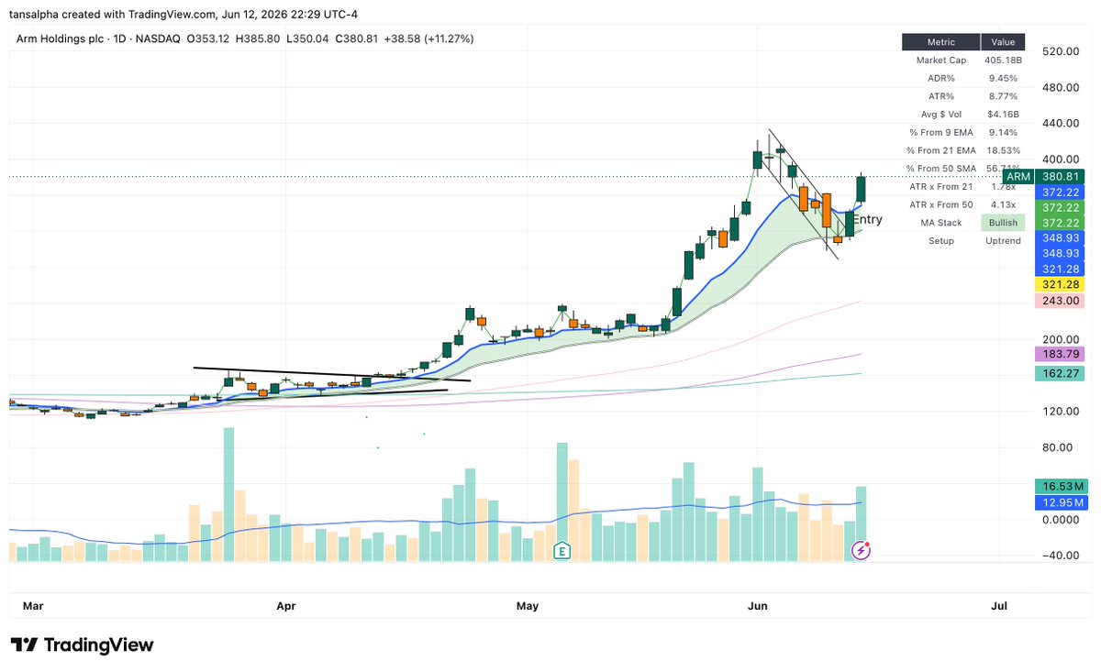Click the pink lightning bolt icon below the latest volume bar

(x=862, y=550)
